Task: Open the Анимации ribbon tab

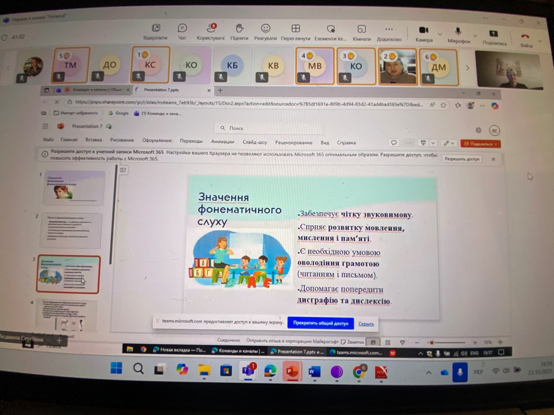Action: (x=222, y=141)
